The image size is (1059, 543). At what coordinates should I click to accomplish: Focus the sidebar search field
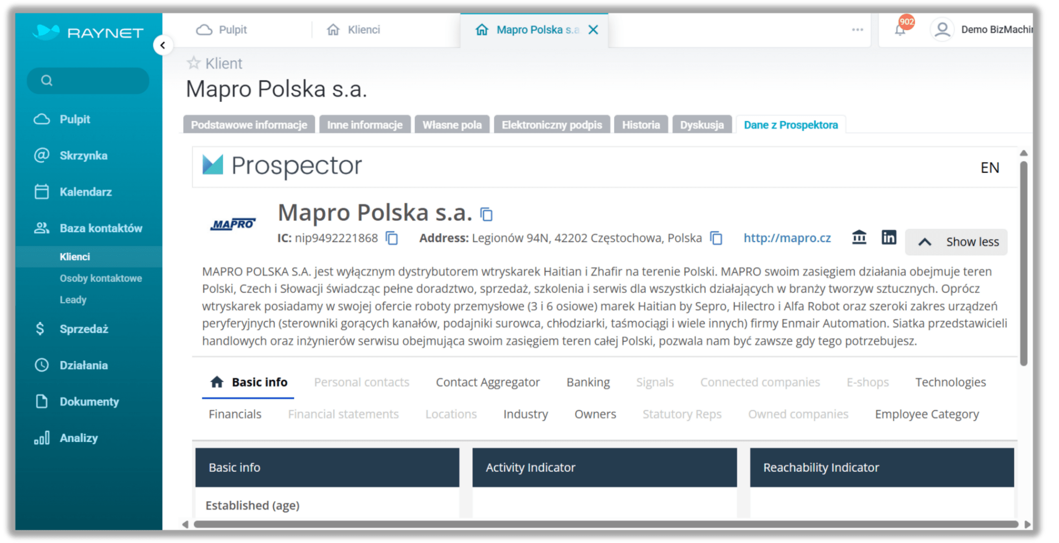point(88,81)
